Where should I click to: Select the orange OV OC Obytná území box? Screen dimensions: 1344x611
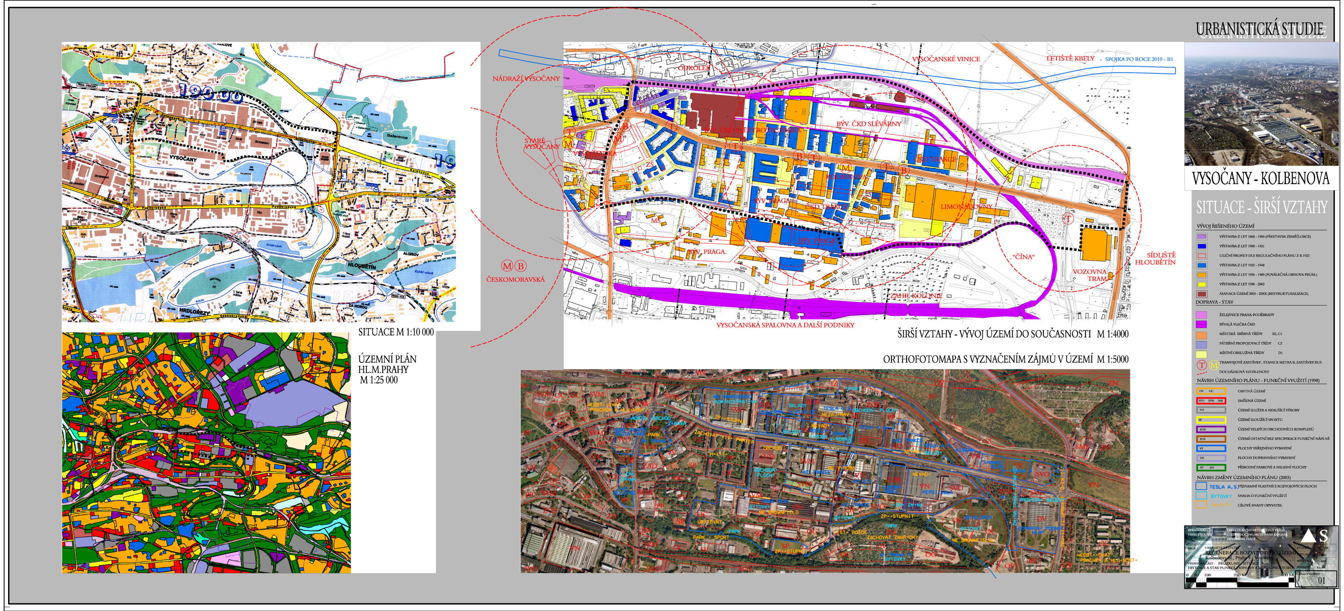[1211, 391]
